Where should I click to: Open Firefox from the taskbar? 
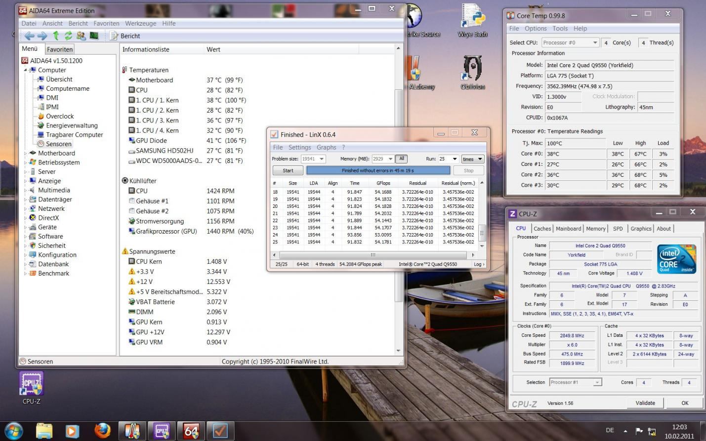coord(102,431)
